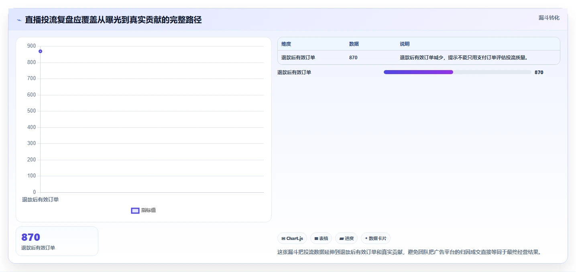Click the 退款后有效订单 progress bar
This screenshot has height=272, width=576.
pyautogui.click(x=458, y=72)
